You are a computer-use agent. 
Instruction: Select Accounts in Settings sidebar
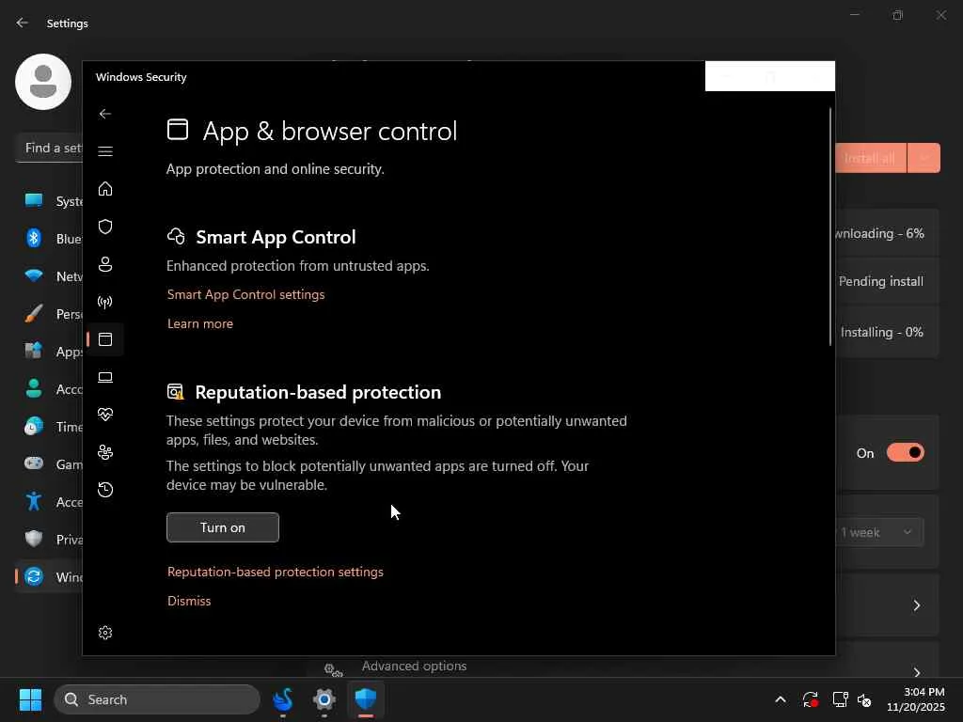(49, 388)
